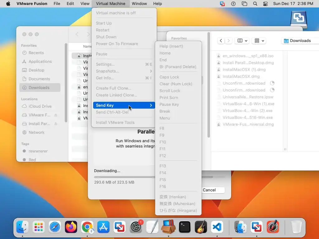Open the App Store dock icon

(103, 227)
